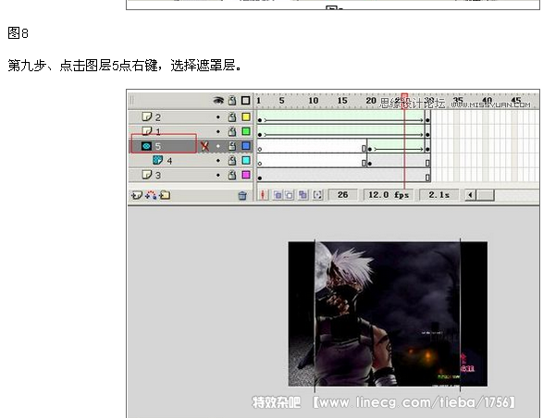Click the show all layers as outlines icon
Image resolution: width=543 pixels, height=418 pixels.
click(245, 101)
